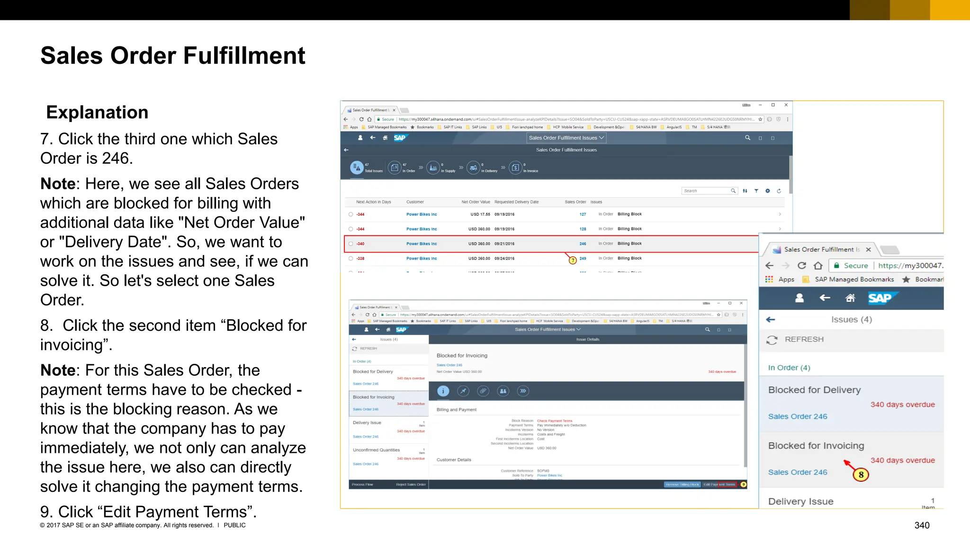Screen dimensions: 970x545
Task: Bookmark page with star in top browser
Action: pyautogui.click(x=760, y=119)
